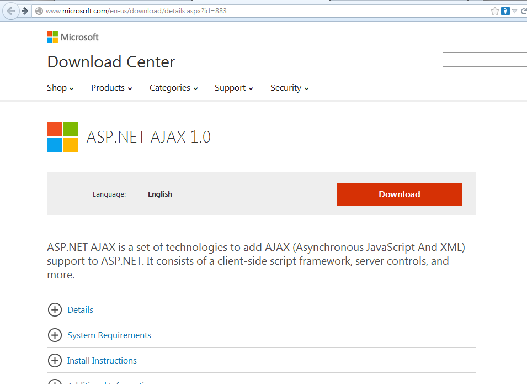527x384 pixels.
Task: Click the bookmark star icon
Action: [x=494, y=11]
